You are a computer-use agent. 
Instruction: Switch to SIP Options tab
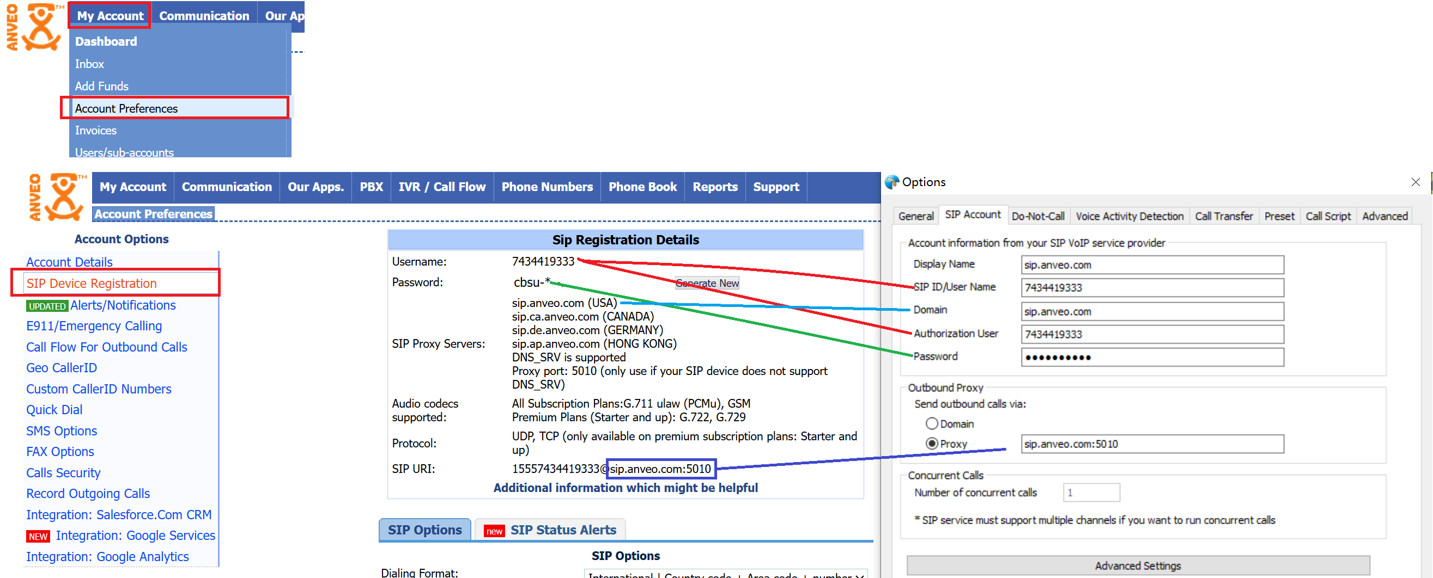(425, 530)
